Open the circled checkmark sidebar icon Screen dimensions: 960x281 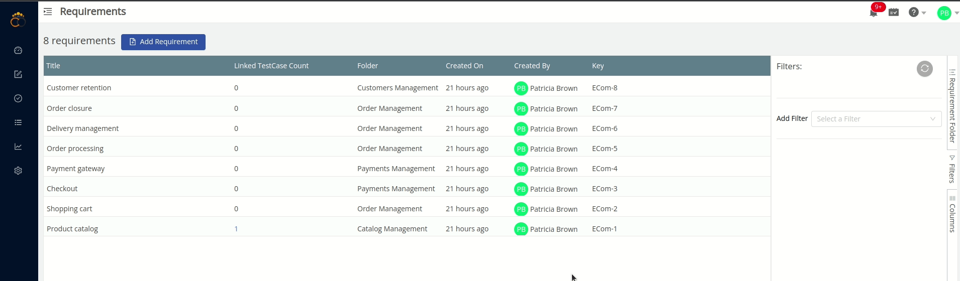coord(18,98)
